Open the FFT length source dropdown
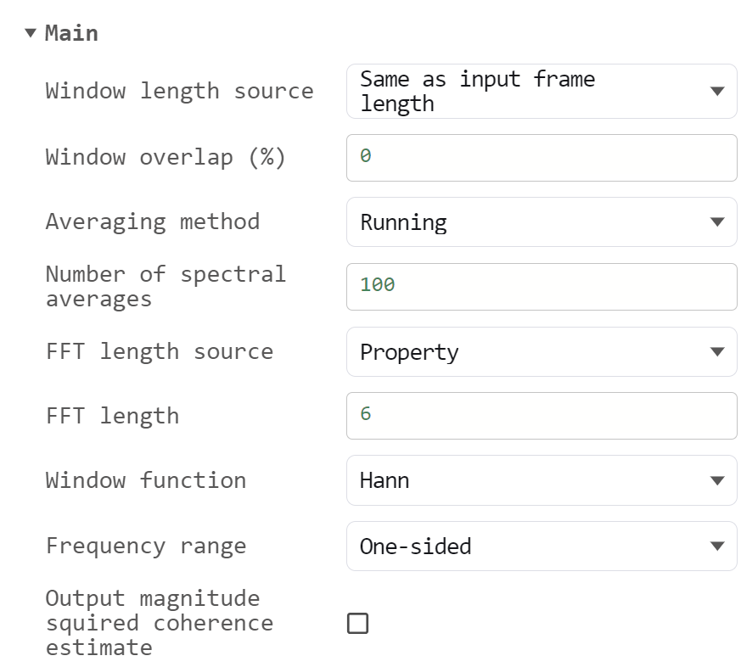This screenshot has height=667, width=741. click(x=542, y=352)
